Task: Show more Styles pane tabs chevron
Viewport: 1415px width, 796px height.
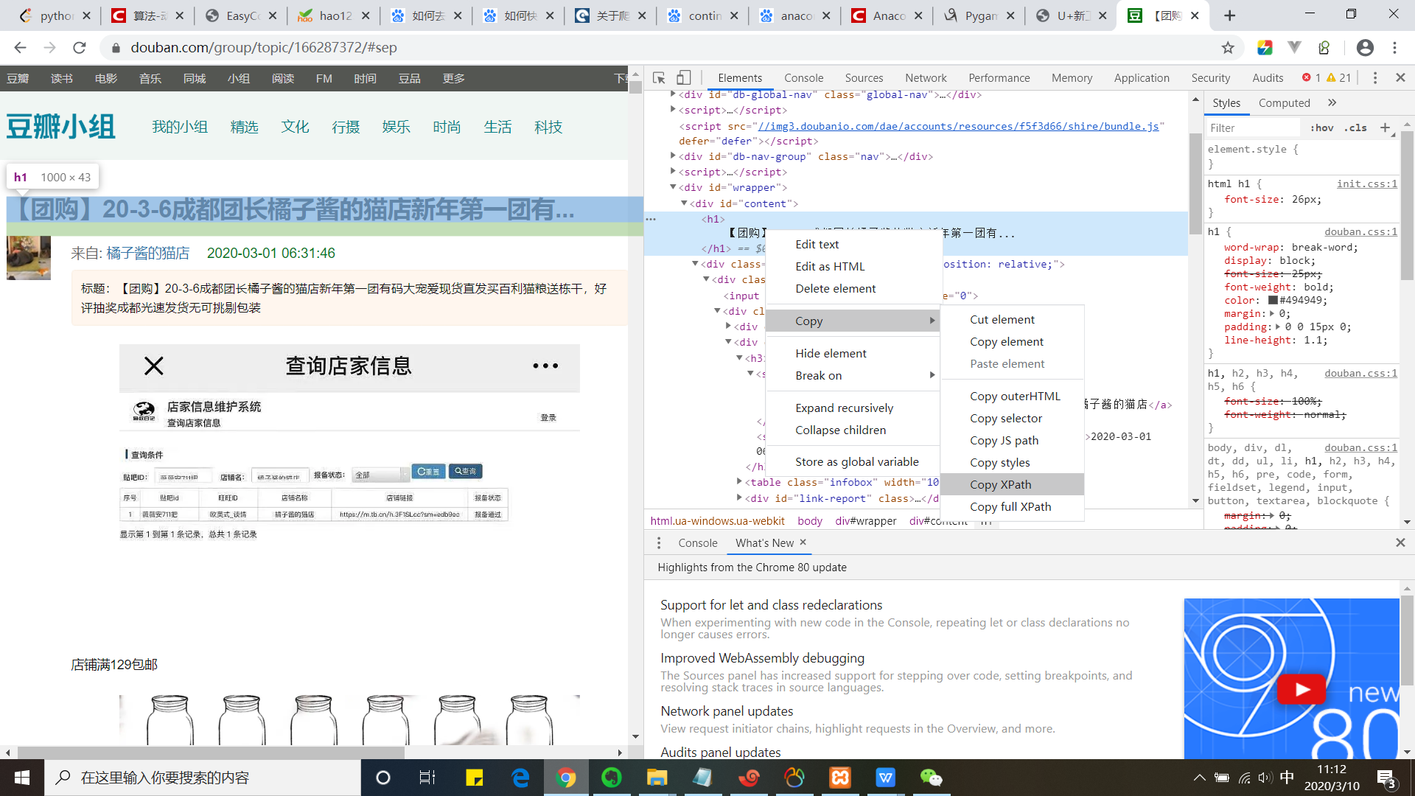Action: (1332, 103)
